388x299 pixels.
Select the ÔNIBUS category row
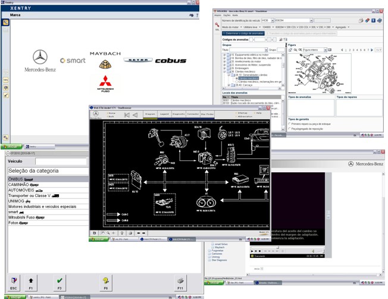pyautogui.click(x=48, y=179)
